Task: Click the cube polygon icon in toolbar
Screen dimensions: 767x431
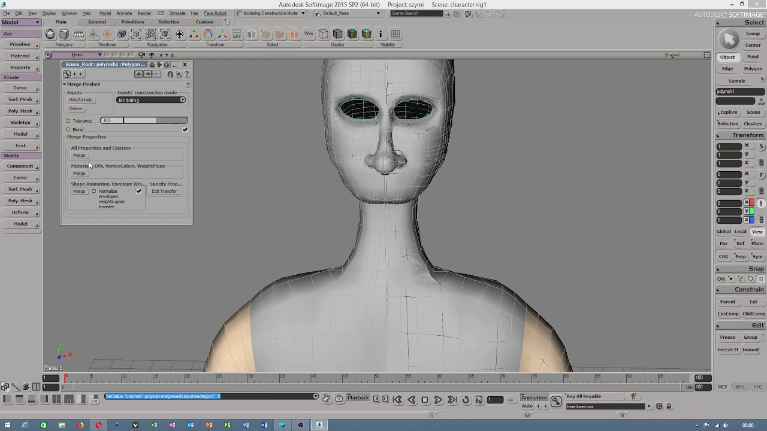Action: [x=64, y=34]
